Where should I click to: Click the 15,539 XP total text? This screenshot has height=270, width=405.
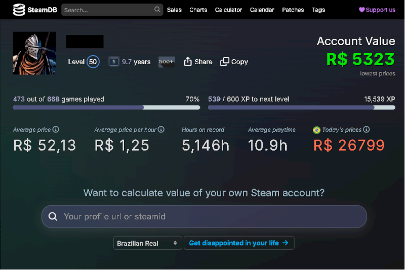[x=379, y=99]
